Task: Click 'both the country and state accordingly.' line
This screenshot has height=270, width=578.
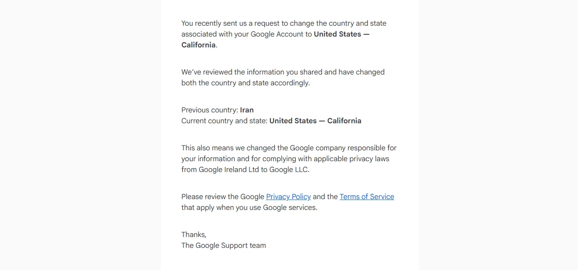Action: pos(246,83)
